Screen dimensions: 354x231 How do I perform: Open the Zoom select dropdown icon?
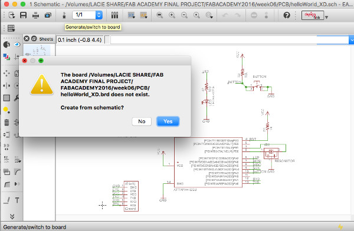click(x=209, y=15)
